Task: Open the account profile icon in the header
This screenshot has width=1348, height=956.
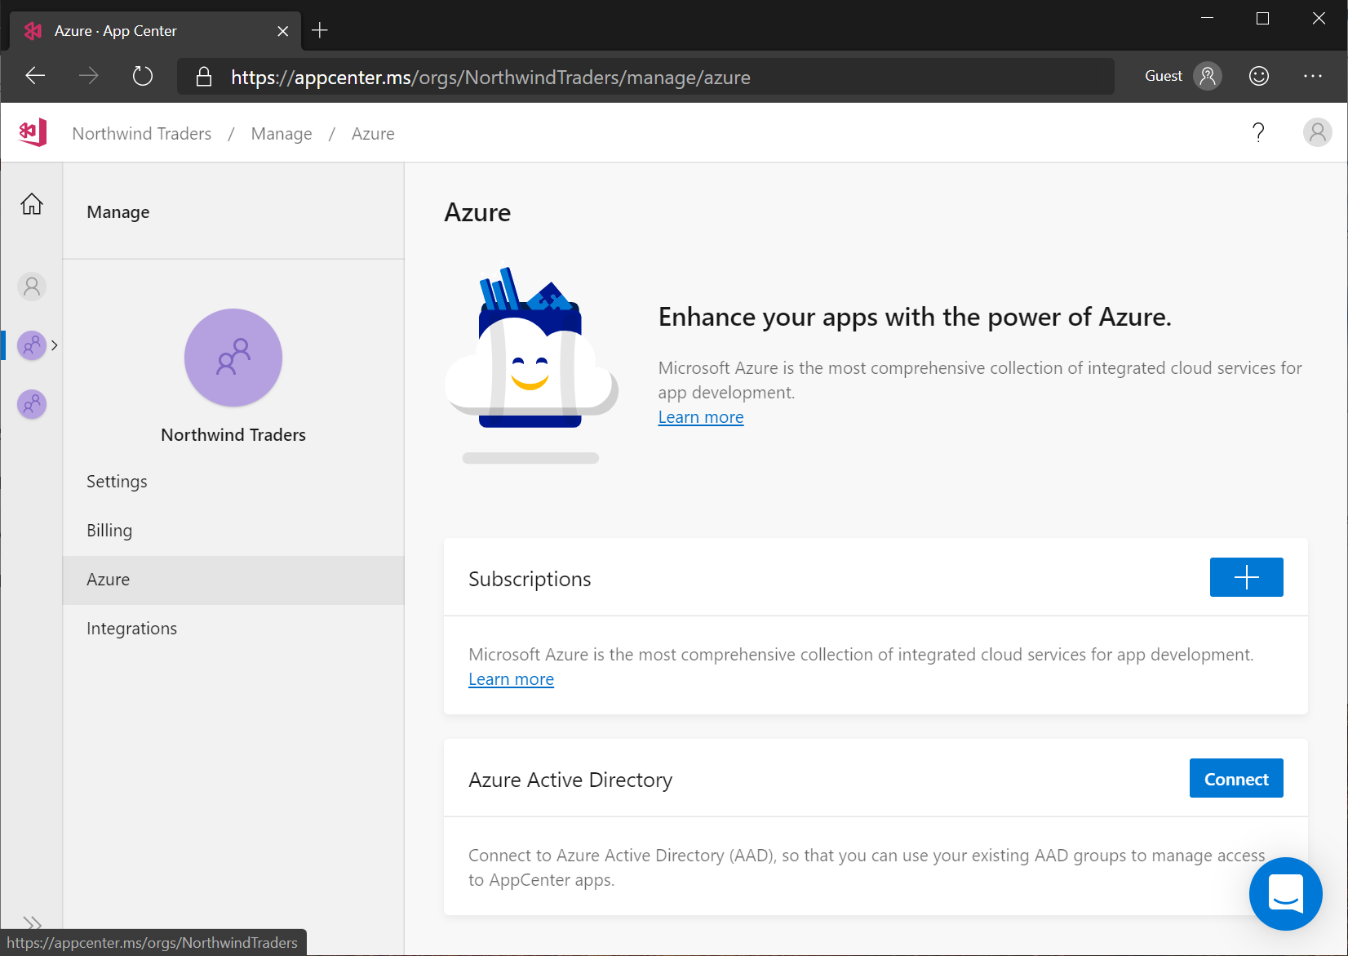Action: pos(1317,131)
